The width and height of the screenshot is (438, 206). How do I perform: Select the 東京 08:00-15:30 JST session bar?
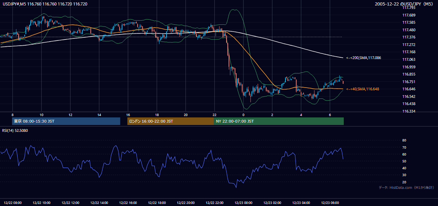click(x=66, y=121)
